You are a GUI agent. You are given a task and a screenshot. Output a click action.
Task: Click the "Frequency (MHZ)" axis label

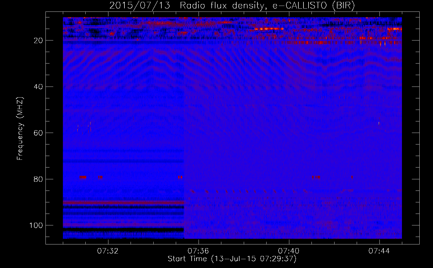click(x=20, y=129)
